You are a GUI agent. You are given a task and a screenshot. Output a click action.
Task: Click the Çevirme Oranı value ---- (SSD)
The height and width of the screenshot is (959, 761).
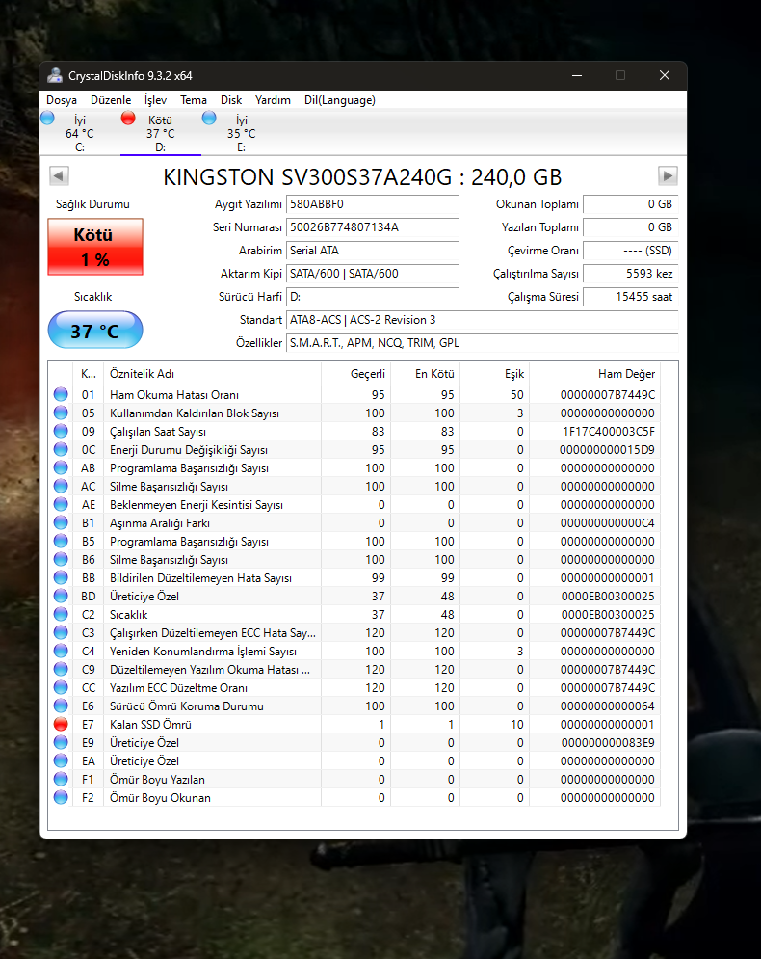click(x=630, y=251)
